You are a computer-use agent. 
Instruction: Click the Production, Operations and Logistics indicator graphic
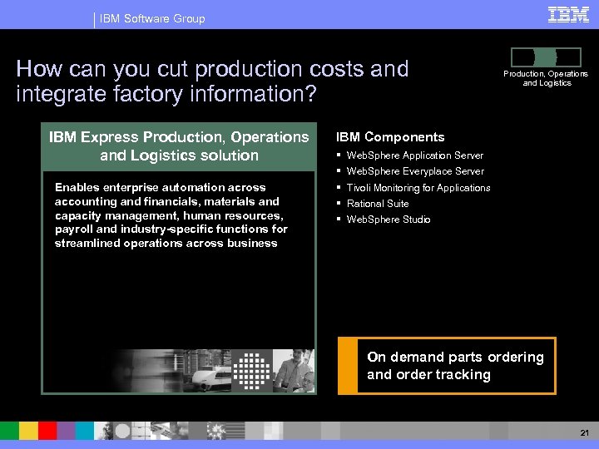[546, 57]
